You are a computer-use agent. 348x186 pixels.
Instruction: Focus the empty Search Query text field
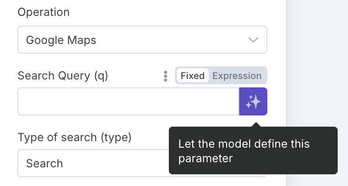click(x=129, y=101)
